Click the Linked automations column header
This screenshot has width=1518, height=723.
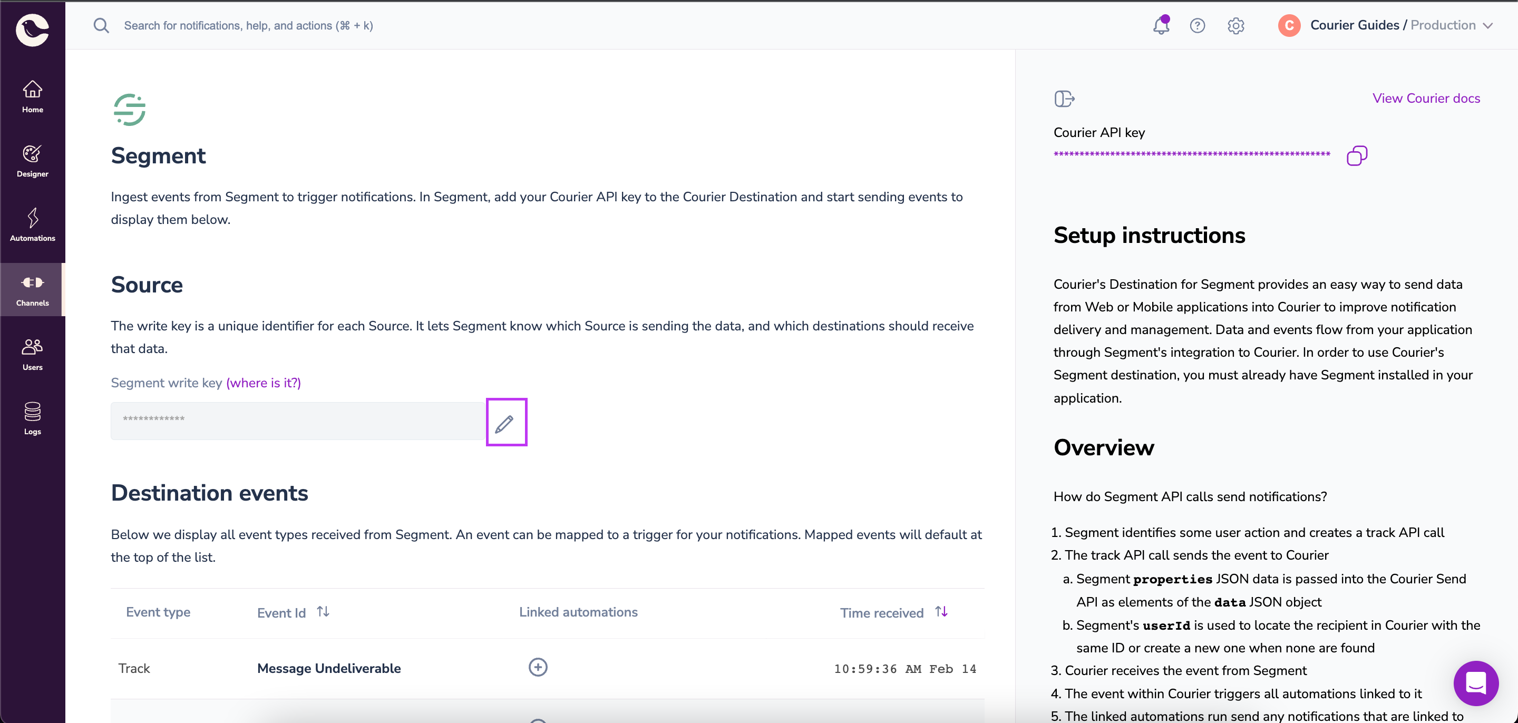pos(578,612)
